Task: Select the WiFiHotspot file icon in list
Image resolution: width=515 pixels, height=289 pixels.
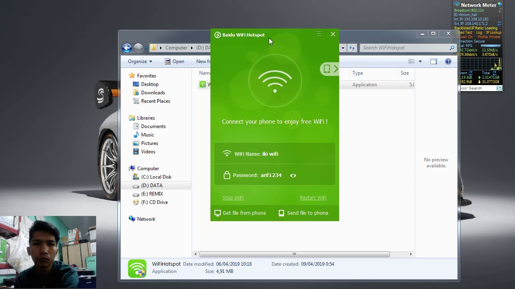Action: pos(203,84)
